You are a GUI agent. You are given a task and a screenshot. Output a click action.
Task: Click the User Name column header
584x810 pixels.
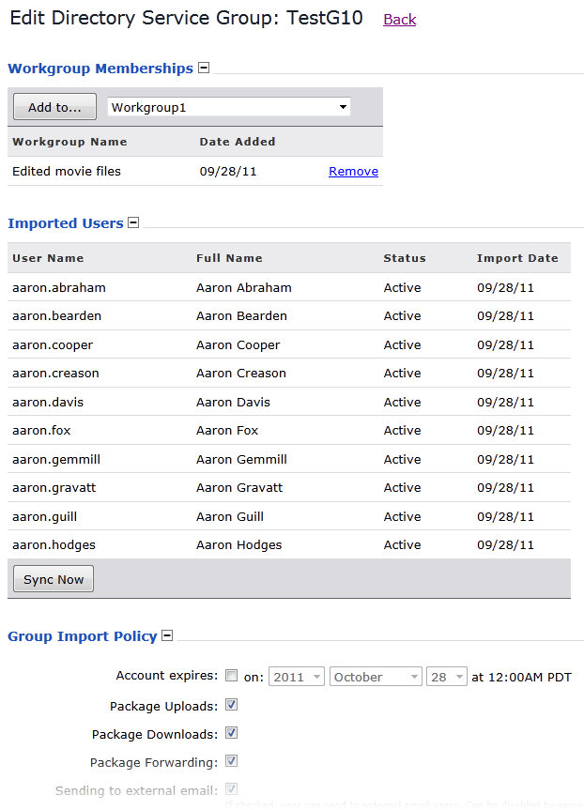(x=48, y=258)
